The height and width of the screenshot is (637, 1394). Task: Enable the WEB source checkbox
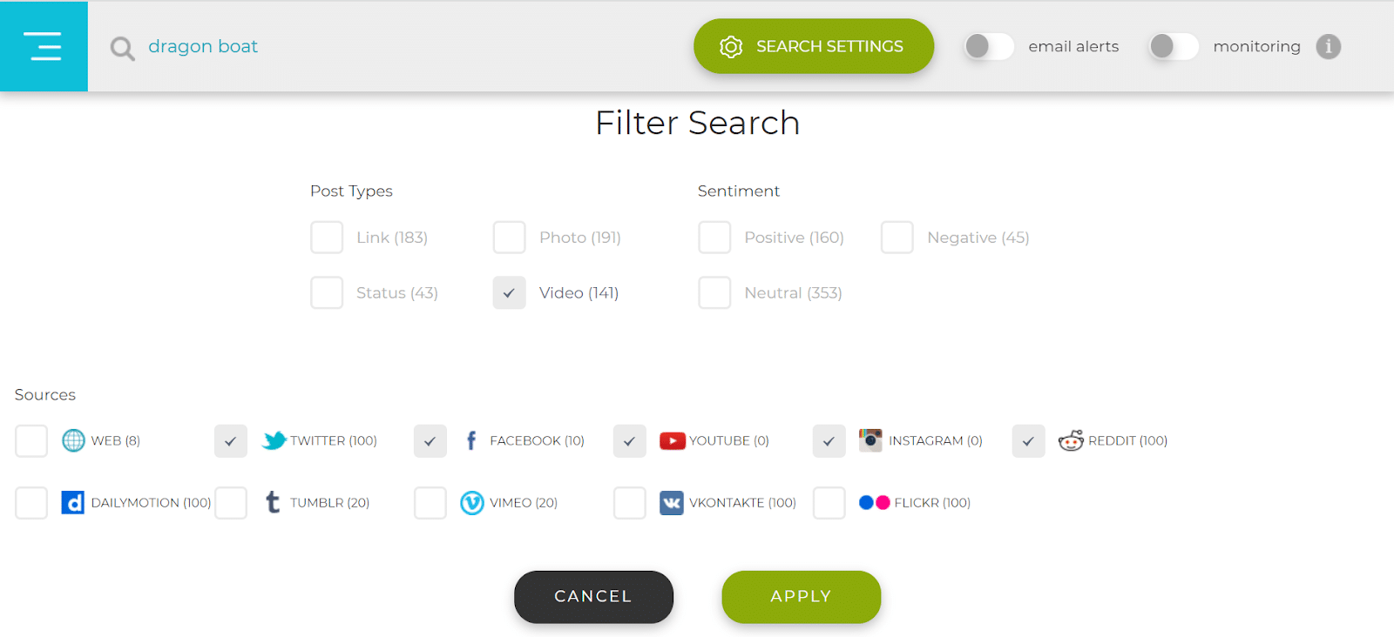click(x=30, y=440)
